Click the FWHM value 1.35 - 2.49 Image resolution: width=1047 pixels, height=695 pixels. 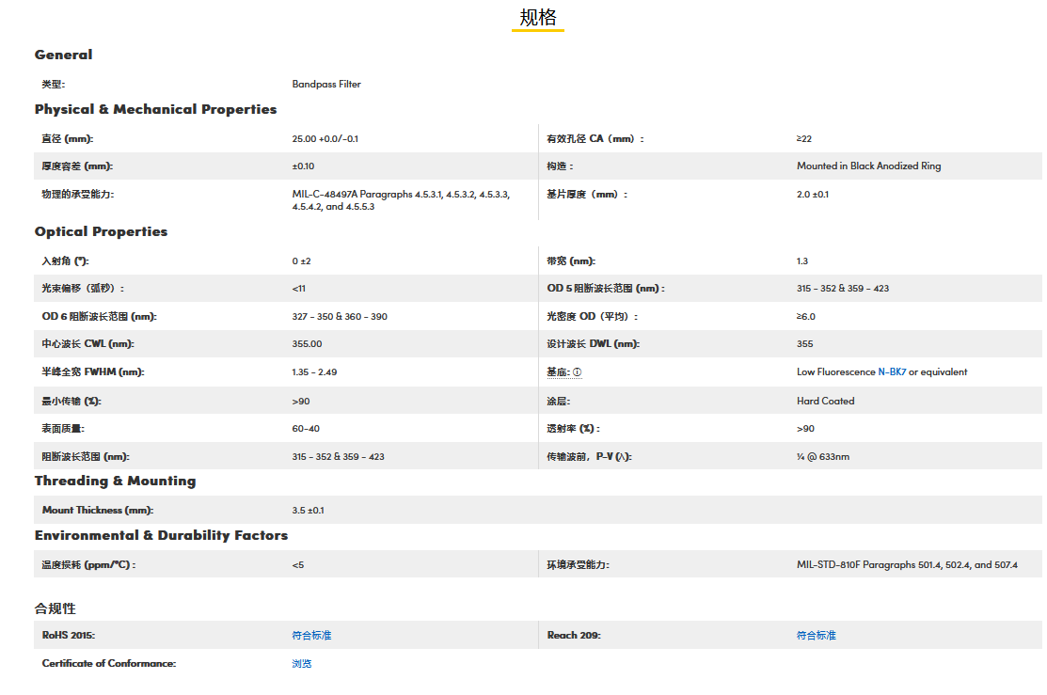tap(314, 372)
